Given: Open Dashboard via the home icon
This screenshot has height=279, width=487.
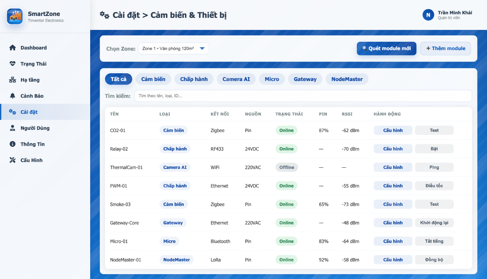Looking at the screenshot, I should pyautogui.click(x=13, y=48).
